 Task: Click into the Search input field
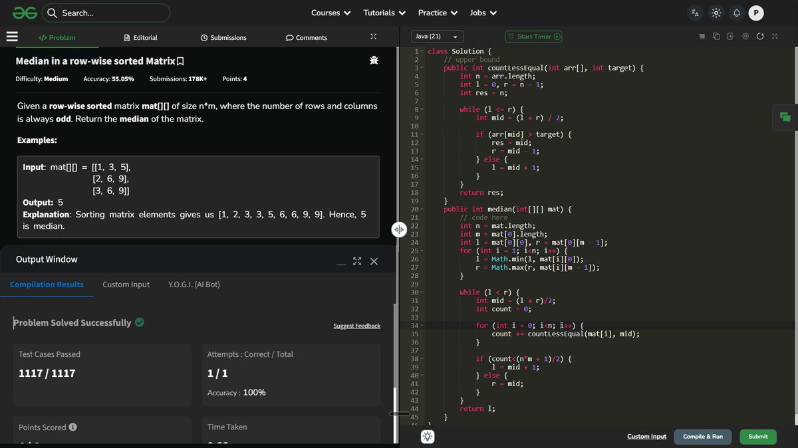pyautogui.click(x=106, y=13)
